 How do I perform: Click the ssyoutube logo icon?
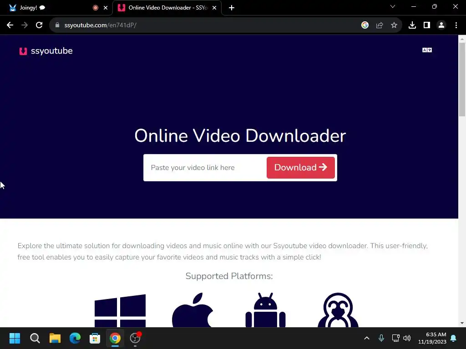click(23, 51)
